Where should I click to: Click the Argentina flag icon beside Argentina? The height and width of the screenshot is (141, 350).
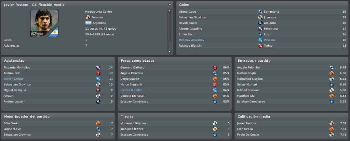click(x=89, y=23)
